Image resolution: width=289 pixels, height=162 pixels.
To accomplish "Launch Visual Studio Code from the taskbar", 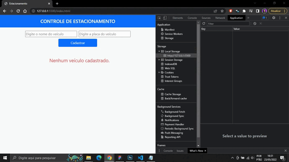I will [x=140, y=158].
